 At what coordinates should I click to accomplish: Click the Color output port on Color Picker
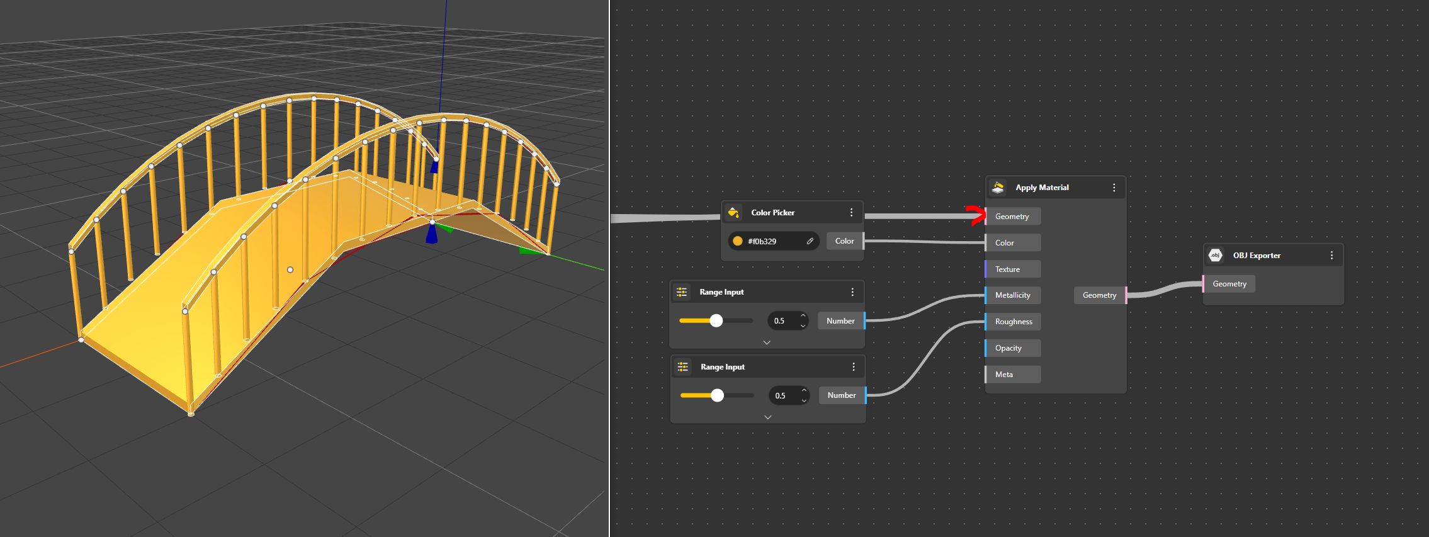tap(845, 241)
